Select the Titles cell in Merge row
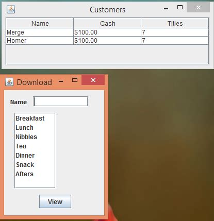This screenshot has height=221, width=214. click(x=175, y=32)
